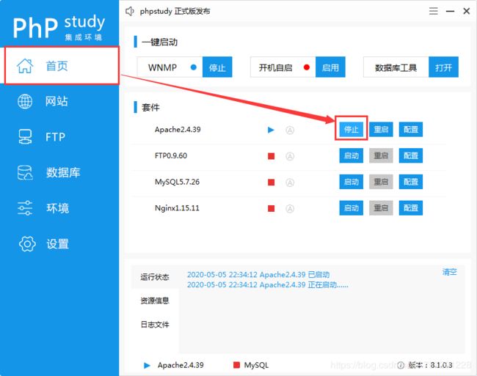Clear the log with 清空 link

click(449, 272)
